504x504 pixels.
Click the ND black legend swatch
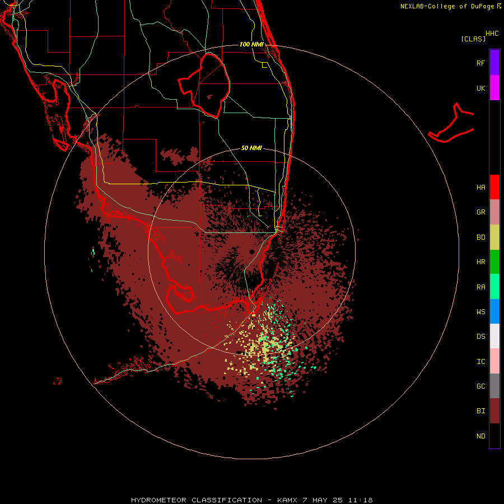494,436
